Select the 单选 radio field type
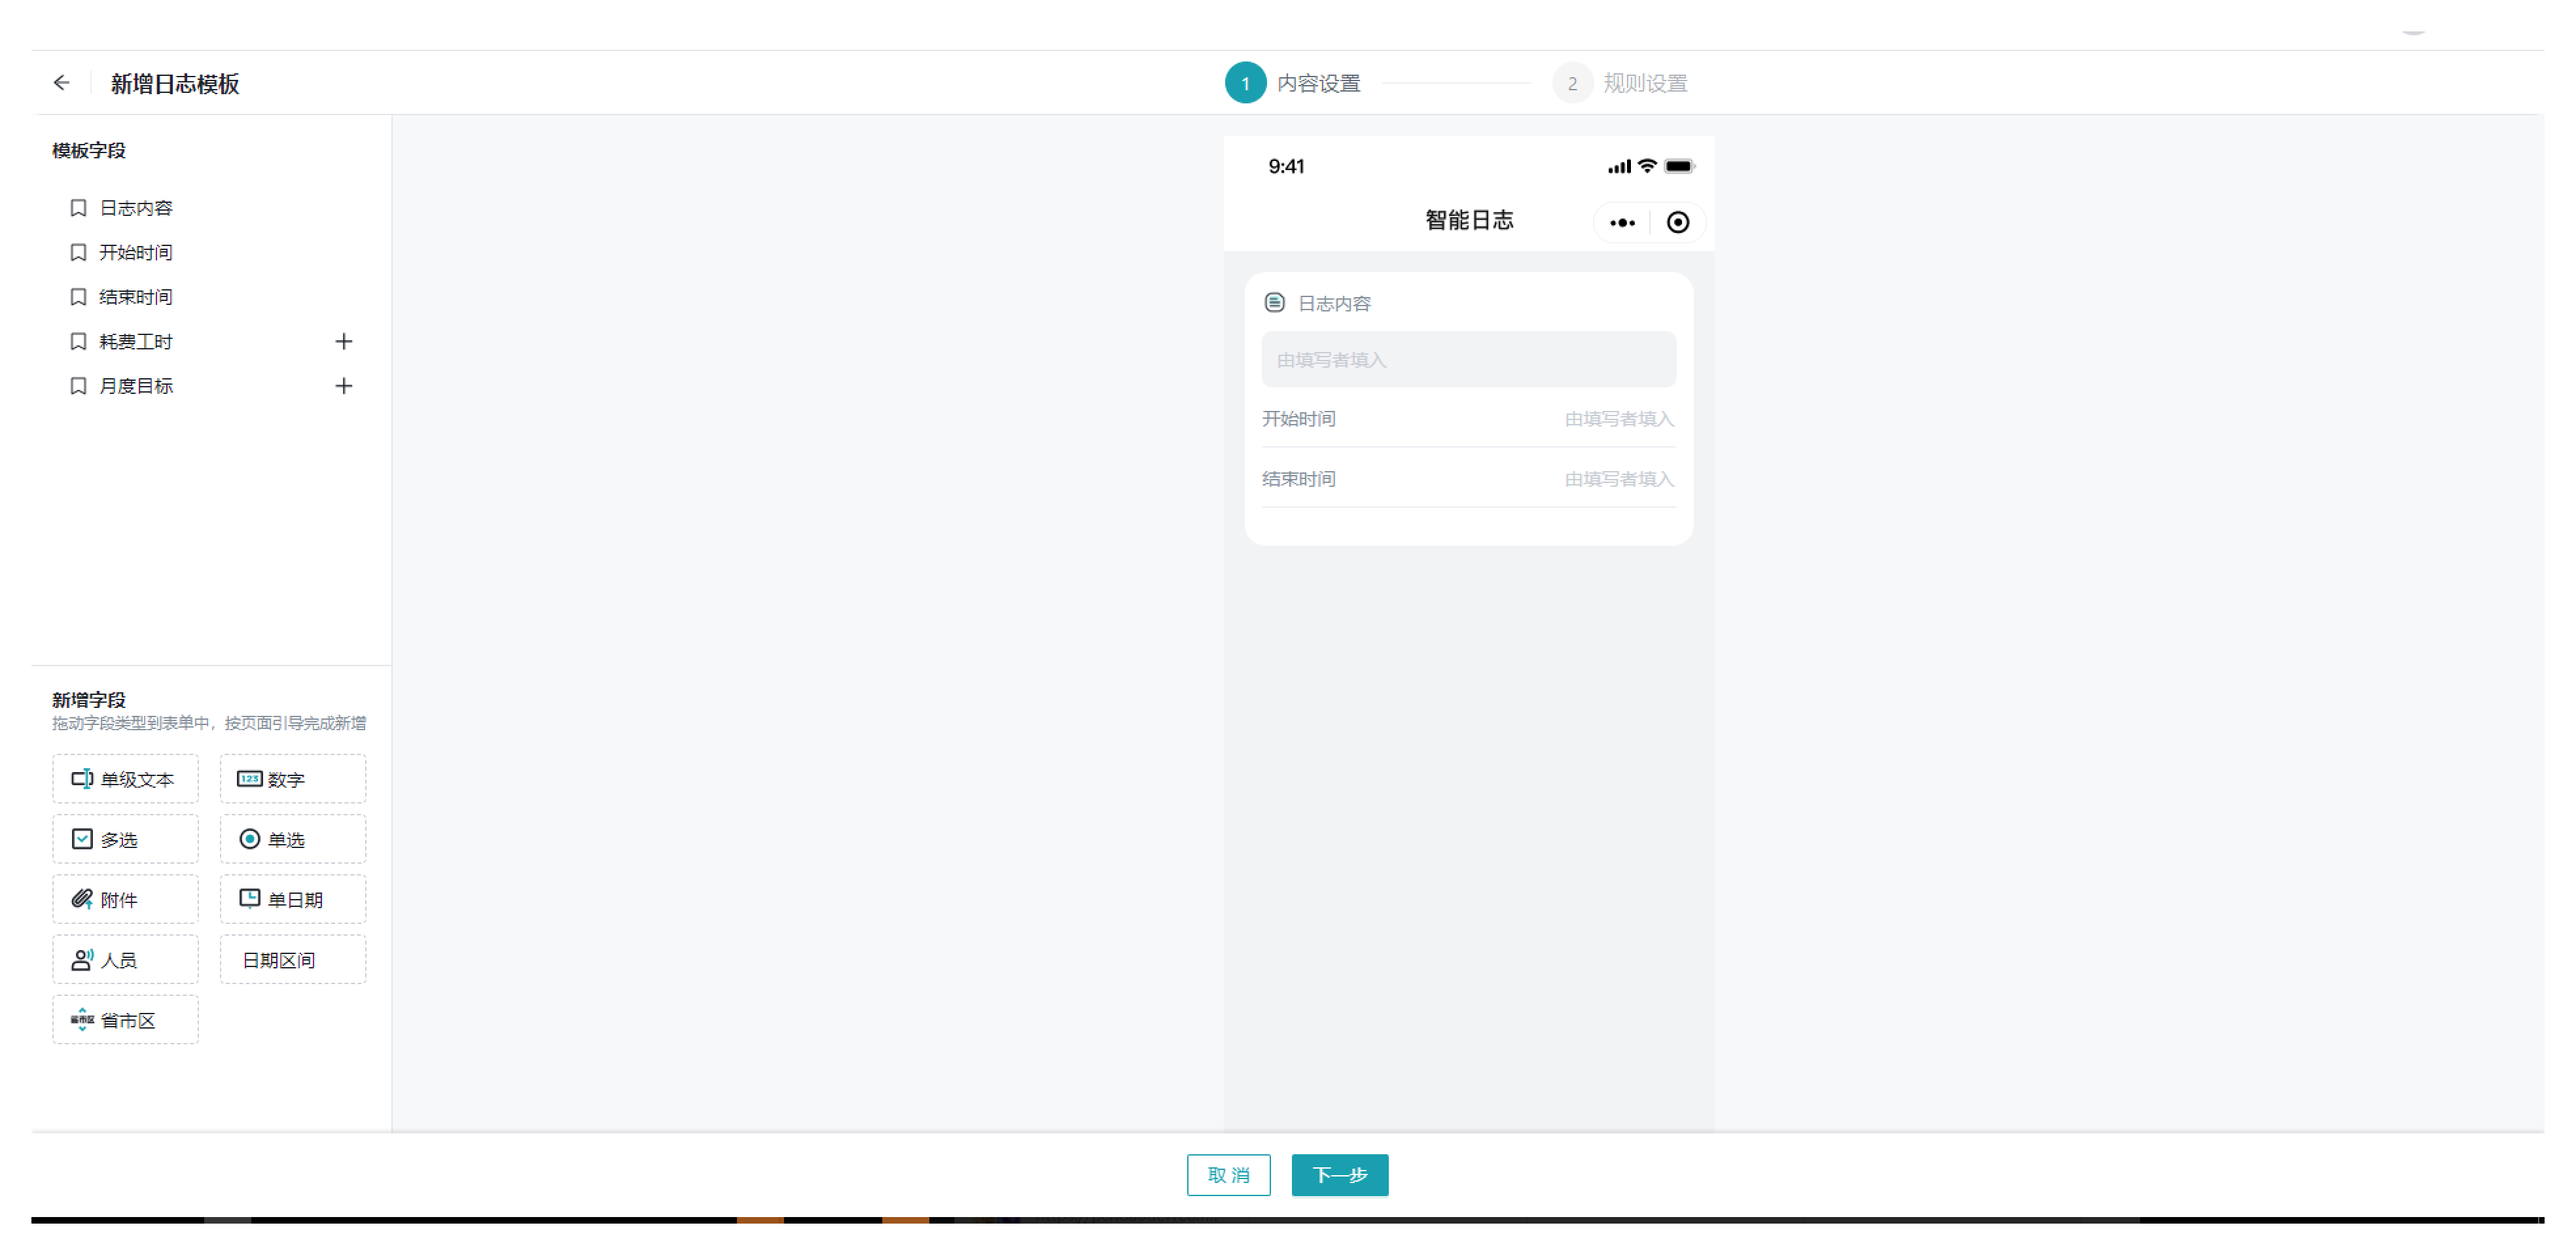Viewport: 2576px width, 1255px height. pyautogui.click(x=292, y=839)
